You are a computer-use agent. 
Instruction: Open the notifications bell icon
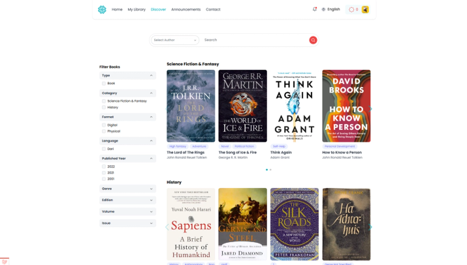pos(315,9)
